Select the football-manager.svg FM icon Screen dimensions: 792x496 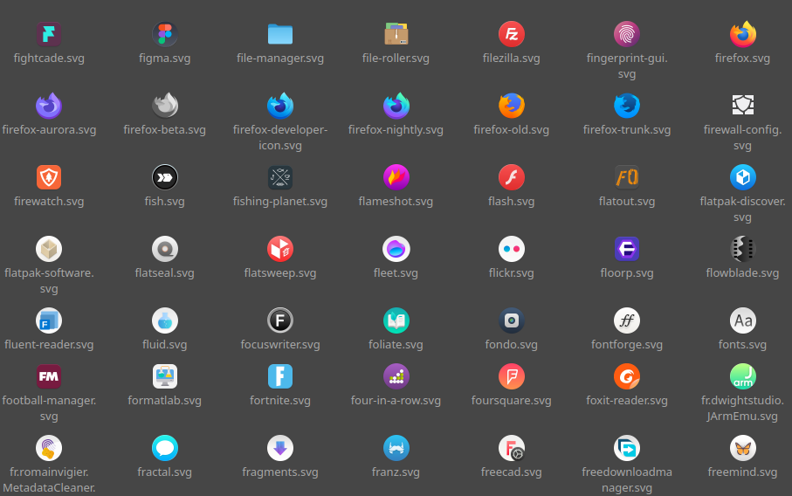49,376
